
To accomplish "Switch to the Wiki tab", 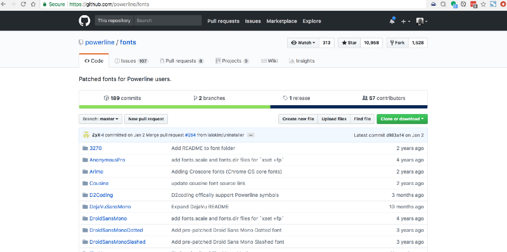I will pyautogui.click(x=269, y=61).
